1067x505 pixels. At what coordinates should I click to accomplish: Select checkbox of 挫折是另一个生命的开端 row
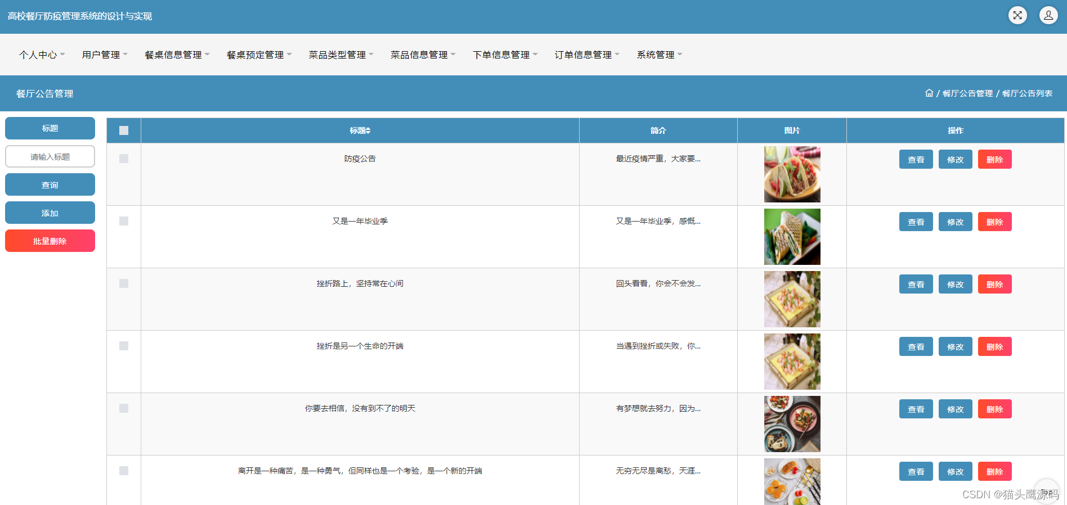point(124,346)
